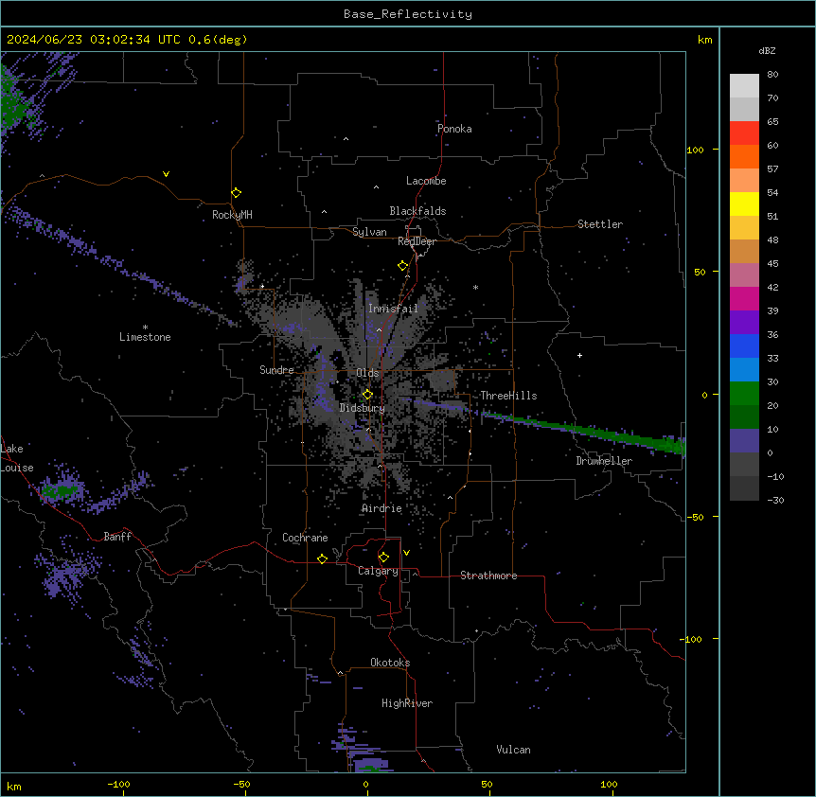Click the yellow diamond marker above RockyMH

(237, 193)
